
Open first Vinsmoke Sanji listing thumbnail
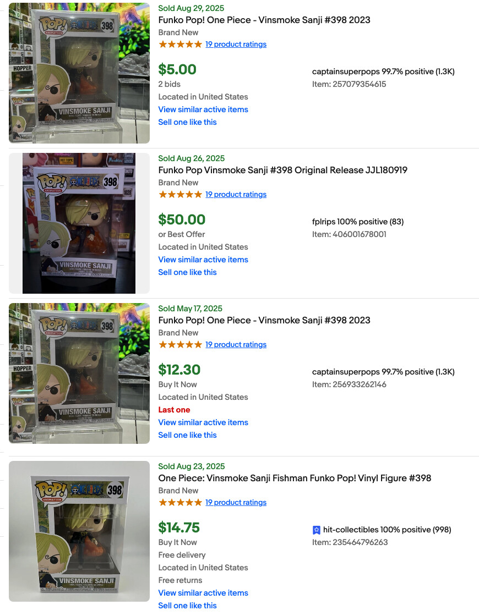pos(79,73)
